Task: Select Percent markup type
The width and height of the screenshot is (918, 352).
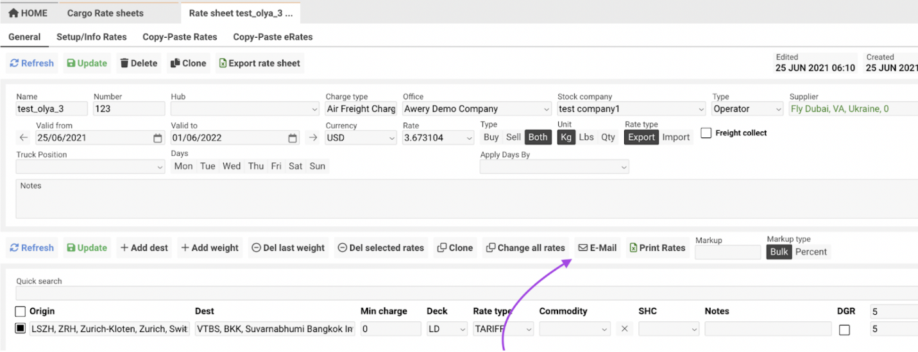Action: click(x=811, y=252)
